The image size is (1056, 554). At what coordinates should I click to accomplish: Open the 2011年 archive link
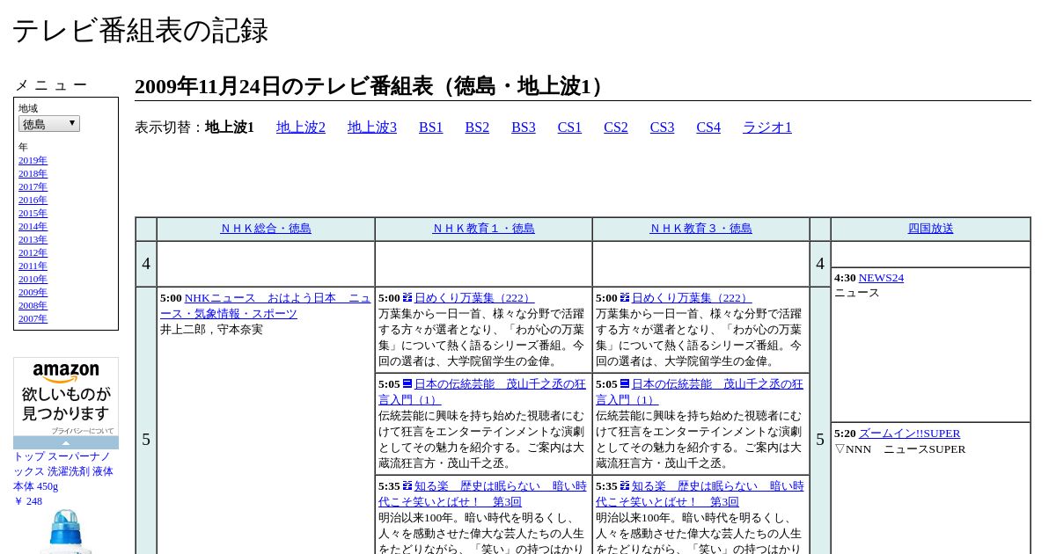click(x=33, y=266)
